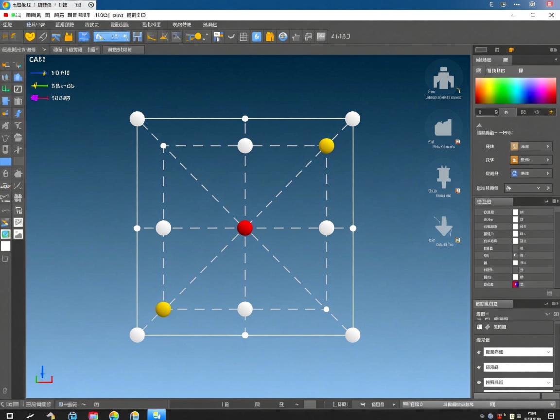Image resolution: width=560 pixels, height=420 pixels.
Task: Select the earth globe icon in the left palette
Action: tap(6, 234)
